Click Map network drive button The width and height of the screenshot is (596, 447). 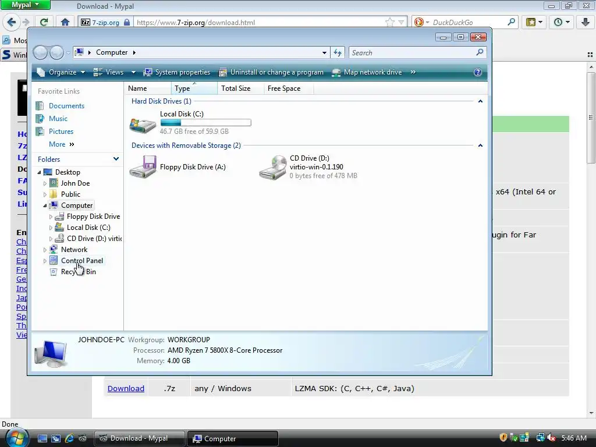[x=367, y=72]
